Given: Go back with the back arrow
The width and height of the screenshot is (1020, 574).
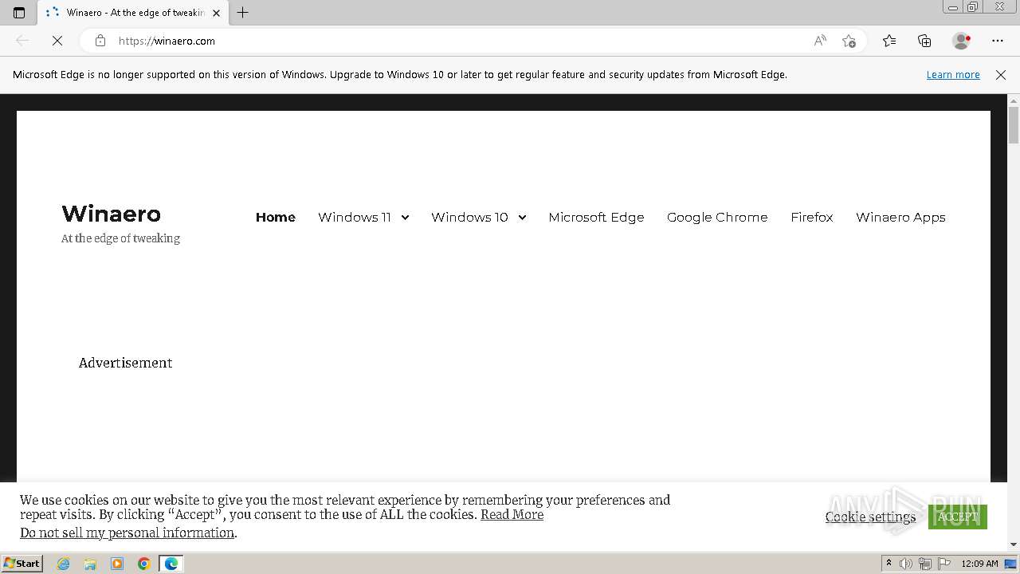Looking at the screenshot, I should (x=22, y=41).
